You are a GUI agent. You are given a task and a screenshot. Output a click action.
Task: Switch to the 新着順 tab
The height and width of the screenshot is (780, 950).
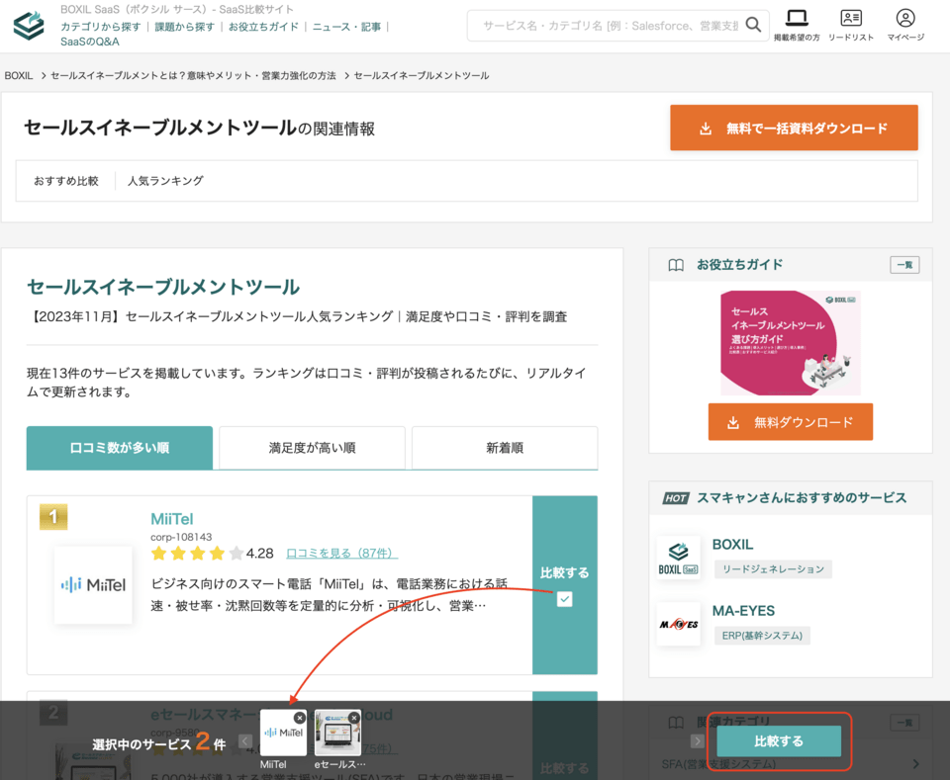click(x=505, y=448)
